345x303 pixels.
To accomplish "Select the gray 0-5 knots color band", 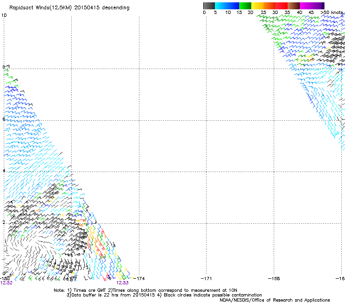I will click(209, 6).
